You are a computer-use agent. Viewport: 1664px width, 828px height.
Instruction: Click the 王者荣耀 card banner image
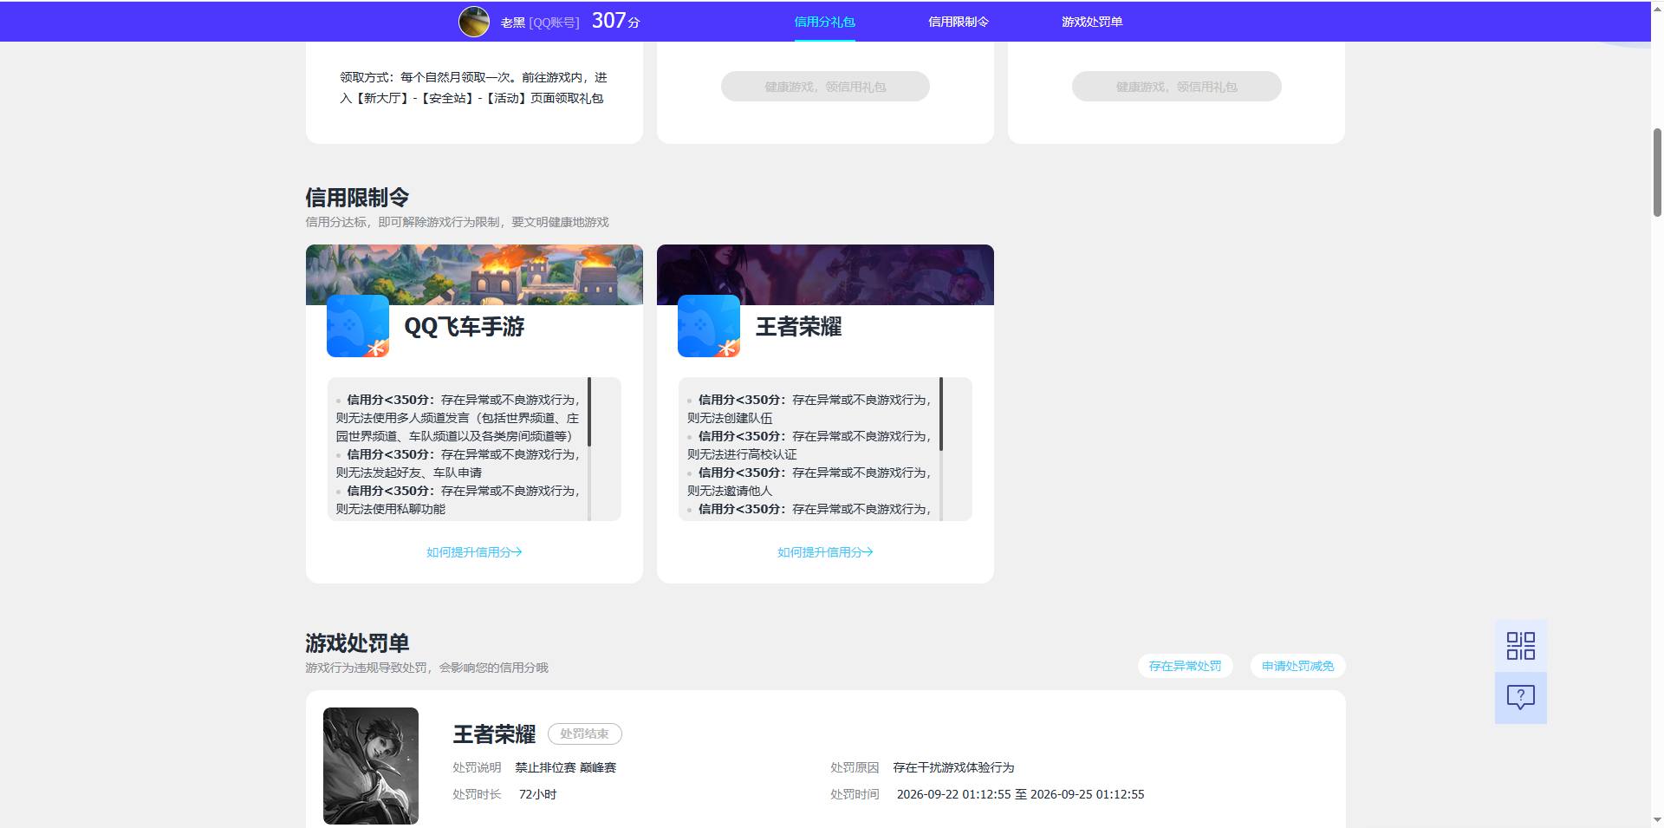[825, 274]
